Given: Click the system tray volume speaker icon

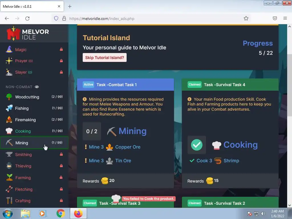Looking at the screenshot, I should click(x=263, y=214).
